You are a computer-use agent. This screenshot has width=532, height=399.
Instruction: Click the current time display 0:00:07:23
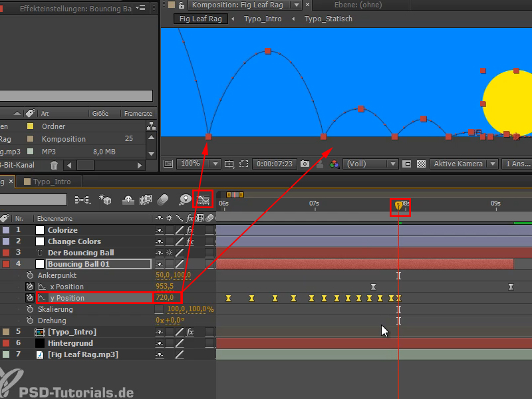[x=275, y=165]
